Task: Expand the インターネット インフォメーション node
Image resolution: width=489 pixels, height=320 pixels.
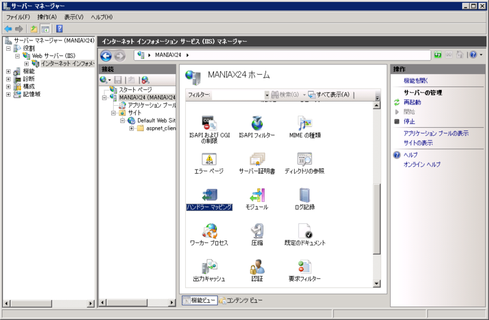Action: pyautogui.click(x=27, y=64)
